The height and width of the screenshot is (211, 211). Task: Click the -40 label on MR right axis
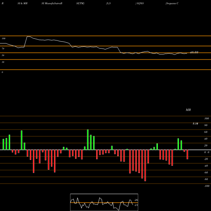click(206, 166)
